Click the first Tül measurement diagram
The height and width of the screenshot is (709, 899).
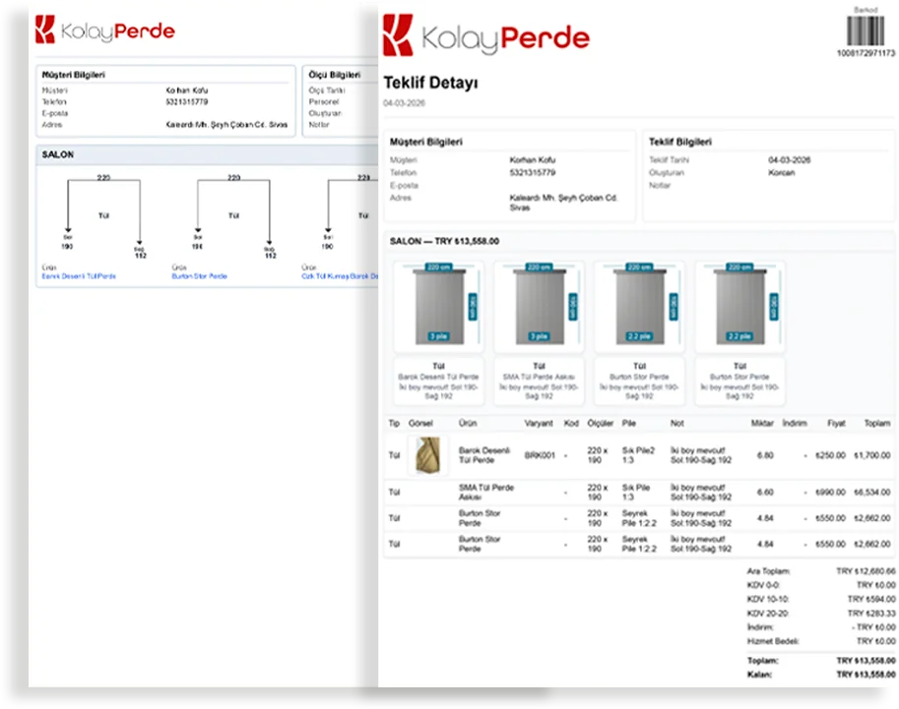[x=103, y=216]
